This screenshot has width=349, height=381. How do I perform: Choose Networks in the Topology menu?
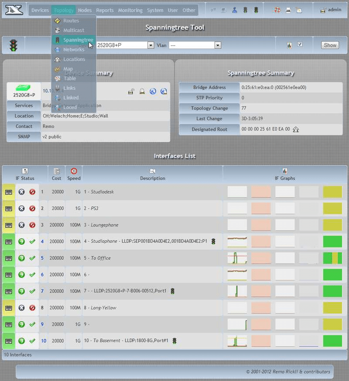tap(73, 49)
